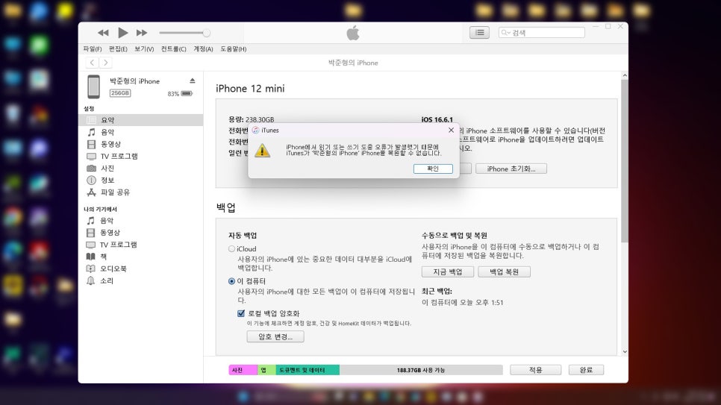Click the 사진 segment of storage bar
The height and width of the screenshot is (405, 721).
click(x=243, y=370)
